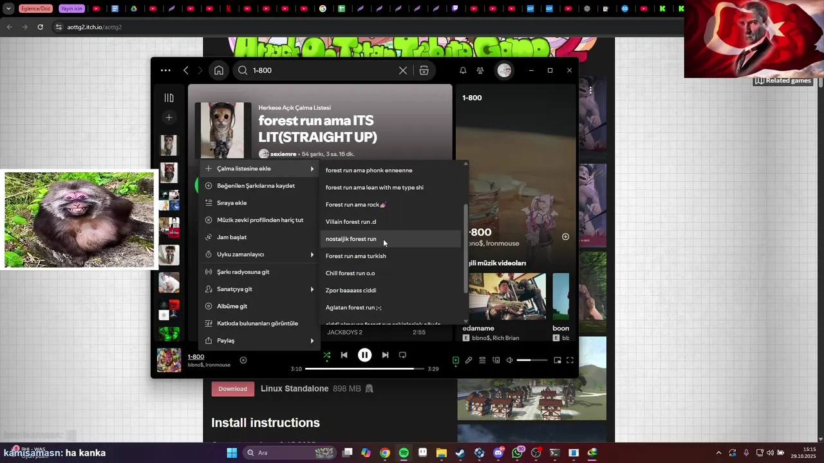Toggle repeat in the player bar
Image resolution: width=824 pixels, height=463 pixels.
point(402,355)
